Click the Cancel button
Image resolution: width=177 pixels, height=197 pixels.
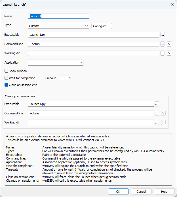[141, 192]
